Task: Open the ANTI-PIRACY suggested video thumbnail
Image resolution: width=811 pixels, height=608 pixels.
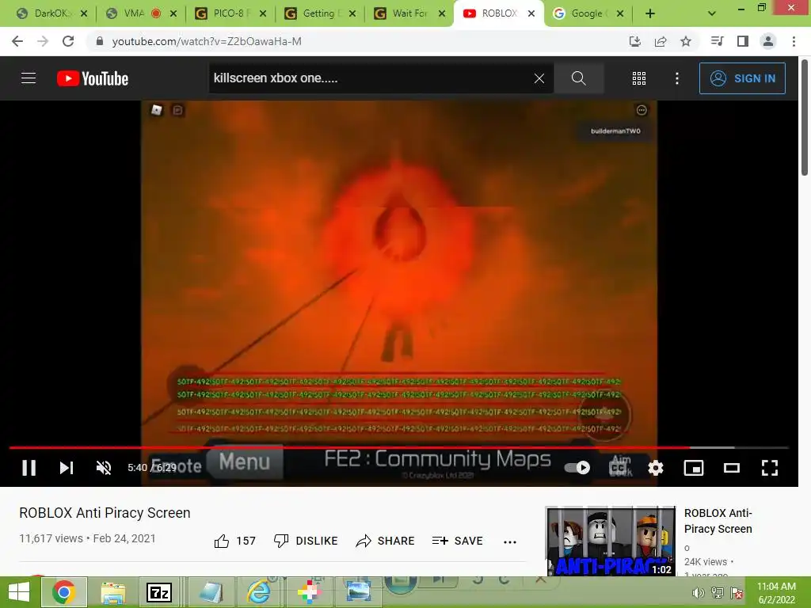Action: pyautogui.click(x=611, y=541)
